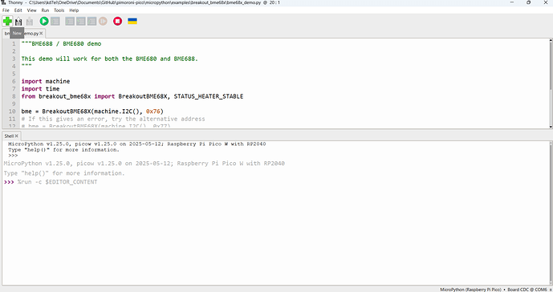Click the editor vertical scrollbar down arrow

(x=551, y=127)
